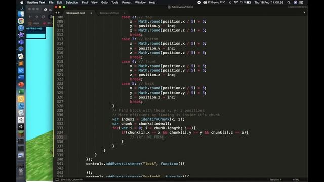Launch Google Chrome from the Dock
Viewport: 324px width, 182px height.
click(x=21, y=21)
